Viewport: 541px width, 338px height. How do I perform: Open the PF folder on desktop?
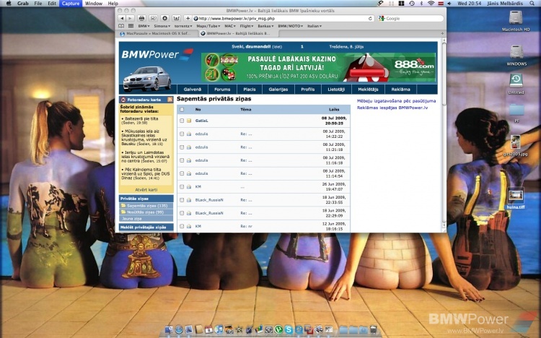coord(516,113)
